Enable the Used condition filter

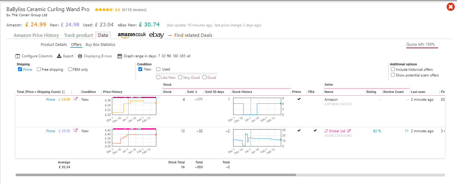pyautogui.click(x=158, y=69)
